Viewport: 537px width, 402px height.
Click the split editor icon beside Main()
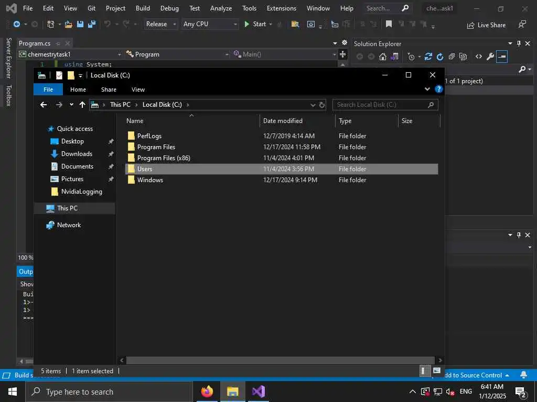click(x=342, y=54)
